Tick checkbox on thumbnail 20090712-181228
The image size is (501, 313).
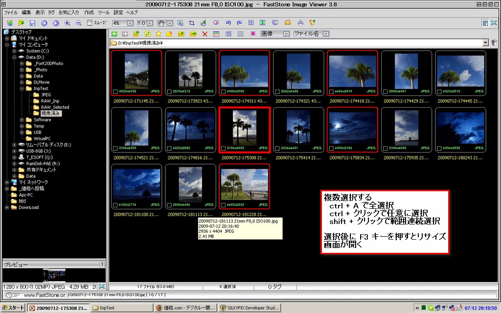point(223,205)
